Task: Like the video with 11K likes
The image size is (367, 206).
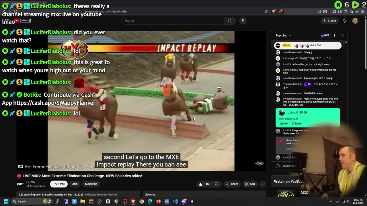Action: point(204,184)
